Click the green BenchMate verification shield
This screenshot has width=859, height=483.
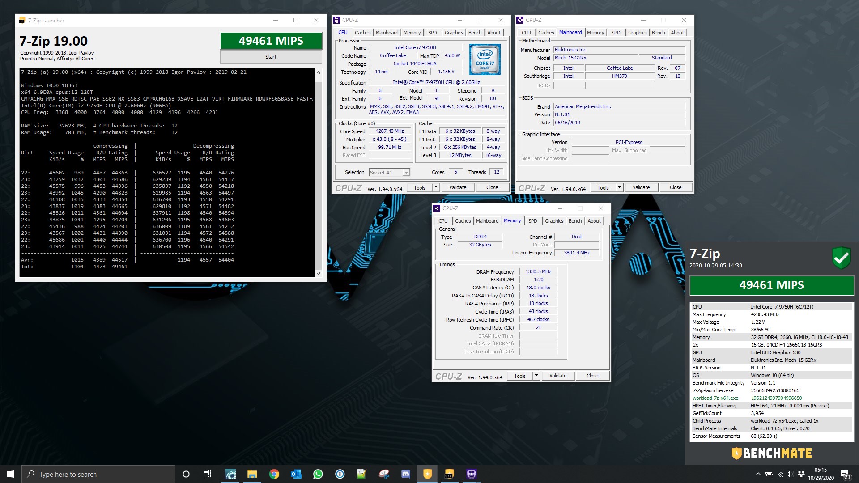(841, 258)
